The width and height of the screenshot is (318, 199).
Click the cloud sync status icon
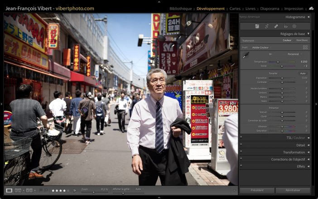click(311, 8)
